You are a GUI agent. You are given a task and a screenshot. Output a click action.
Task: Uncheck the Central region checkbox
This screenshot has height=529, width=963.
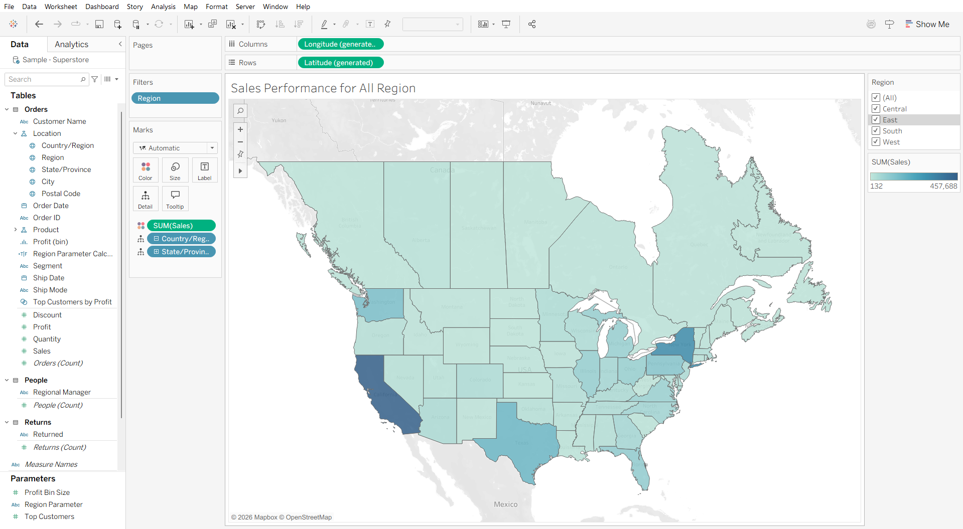click(876, 109)
